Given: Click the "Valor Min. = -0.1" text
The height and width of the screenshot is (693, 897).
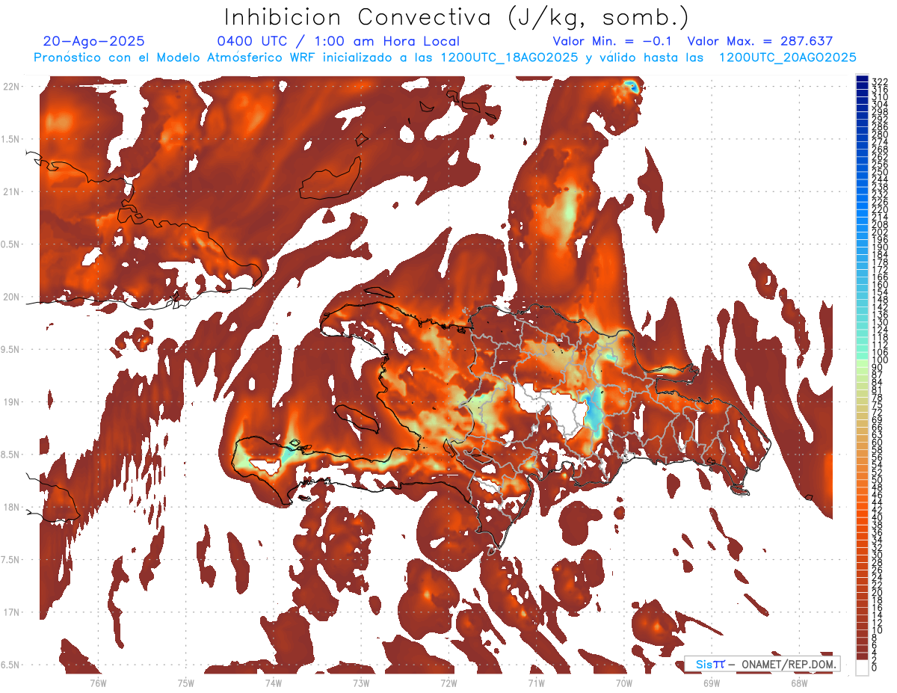Looking at the screenshot, I should coord(612,41).
